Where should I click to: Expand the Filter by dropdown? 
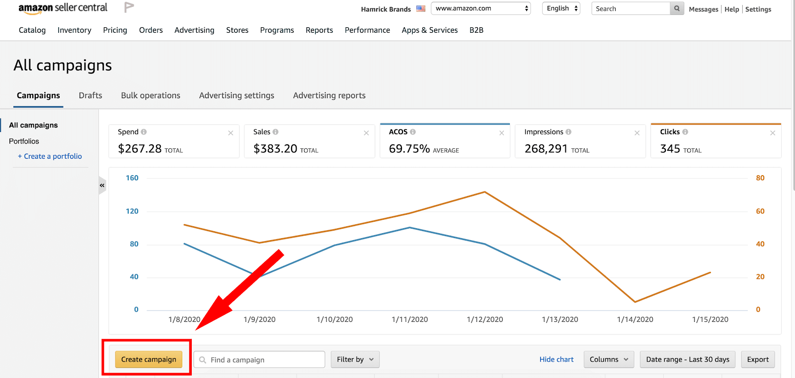coord(355,360)
